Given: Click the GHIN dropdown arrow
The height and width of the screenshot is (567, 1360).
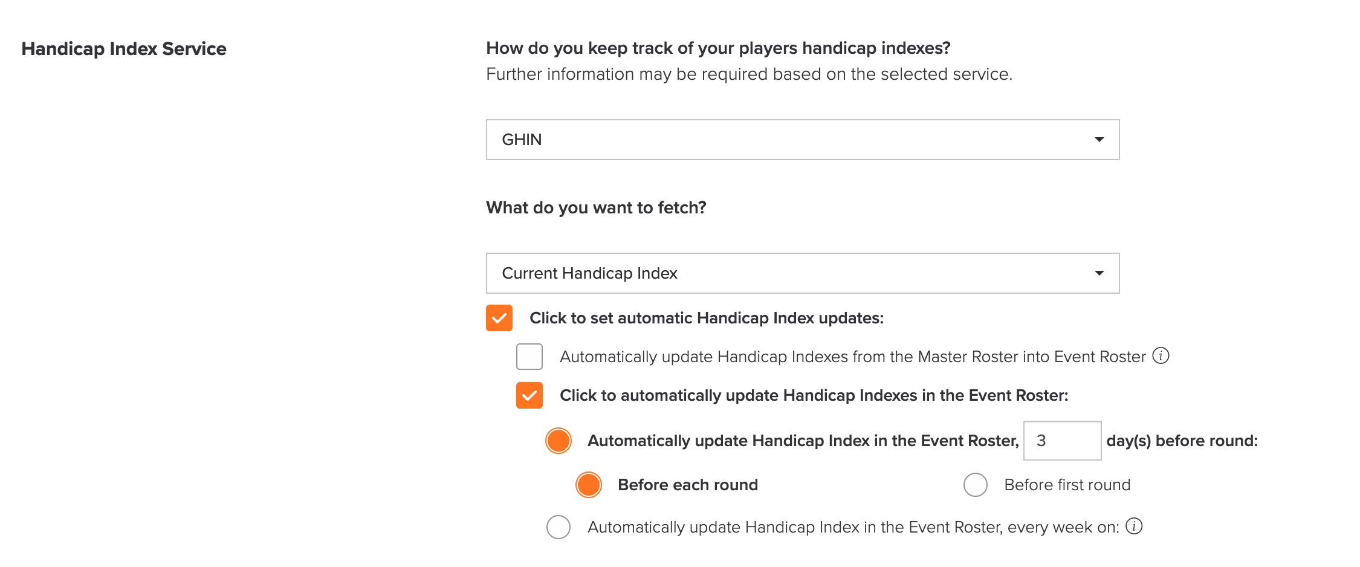Looking at the screenshot, I should click(1099, 140).
